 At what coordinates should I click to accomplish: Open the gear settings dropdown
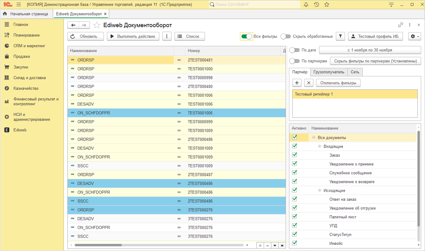point(414,36)
